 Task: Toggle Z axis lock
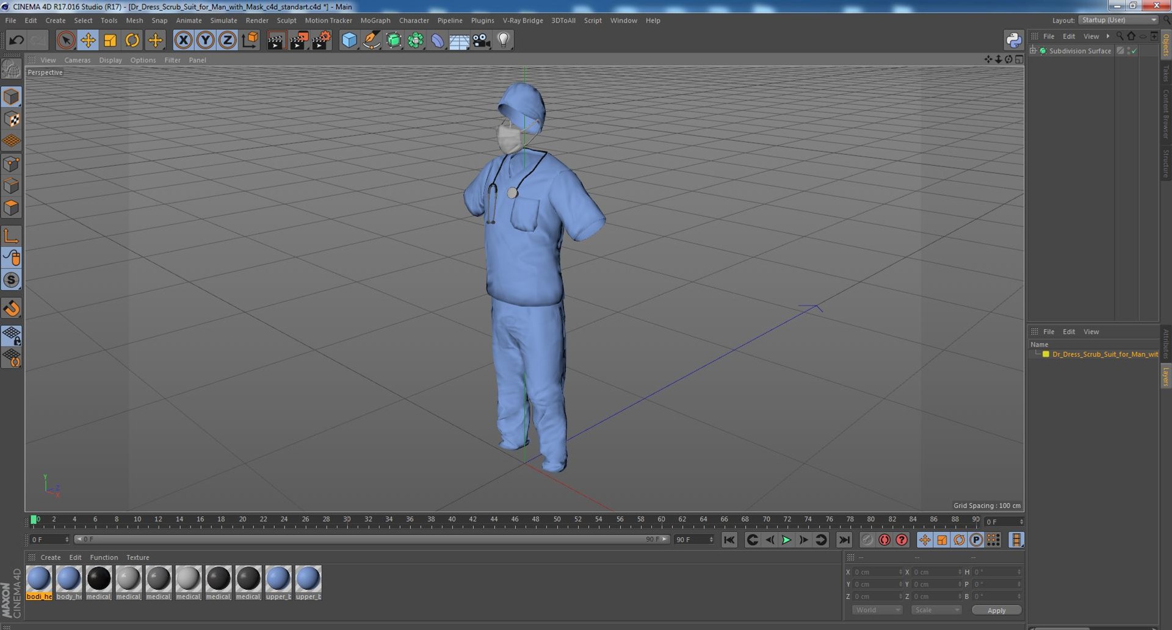point(227,40)
